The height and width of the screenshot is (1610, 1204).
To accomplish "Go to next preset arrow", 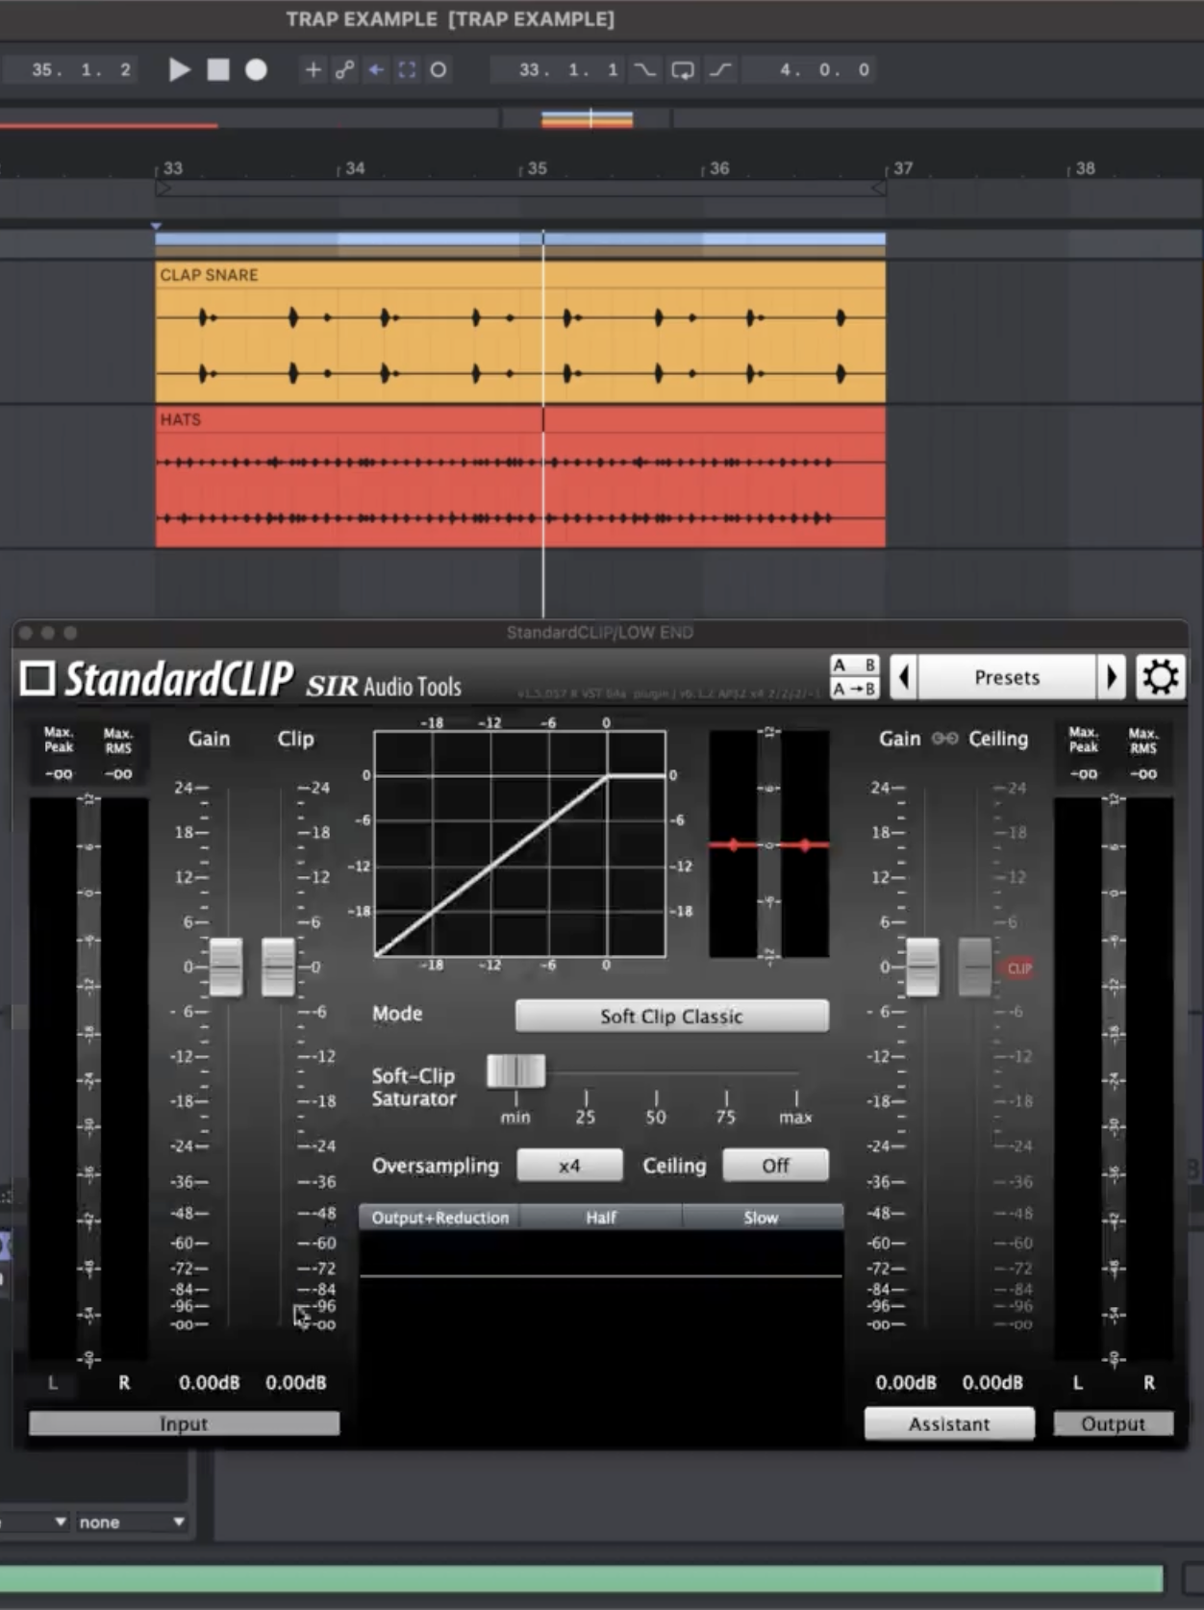I will pos(1112,677).
